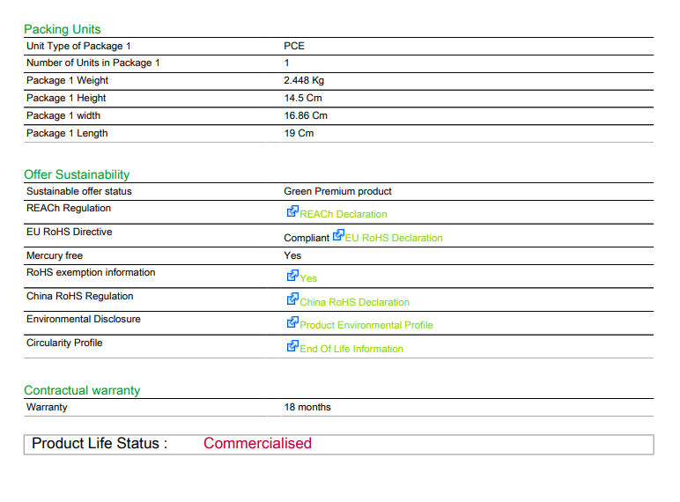Click the Package 1 Weight value 2.448 Kg
Image resolution: width=680 pixels, height=502 pixels.
(304, 80)
